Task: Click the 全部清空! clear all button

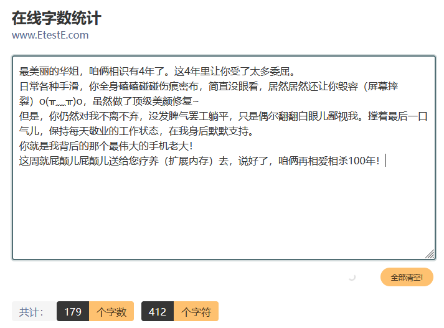Action: pyautogui.click(x=407, y=277)
